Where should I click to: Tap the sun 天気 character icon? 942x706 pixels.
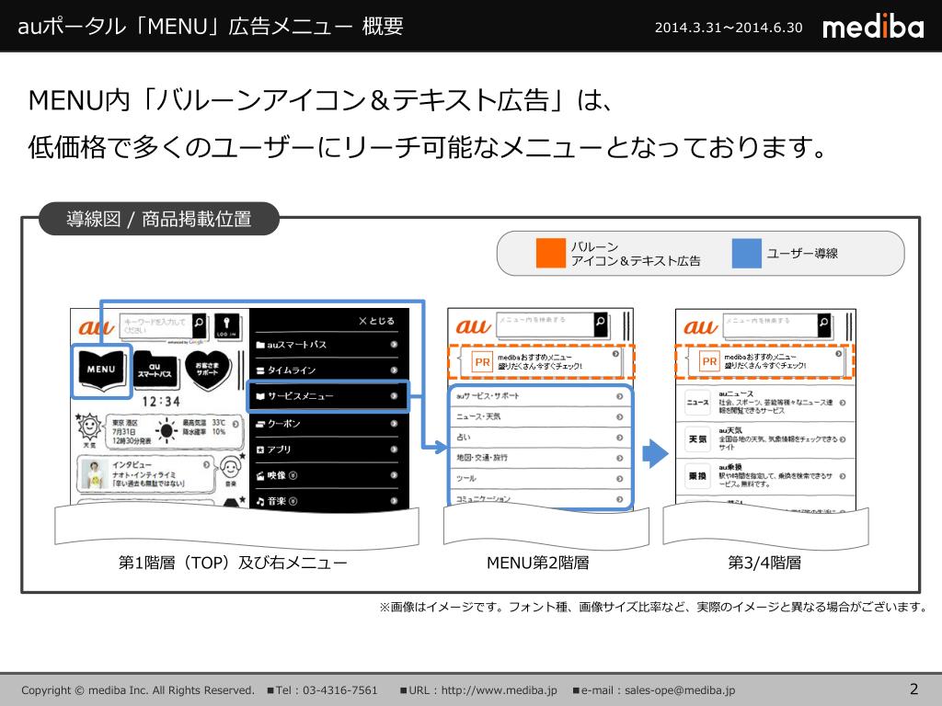pyautogui.click(x=89, y=428)
